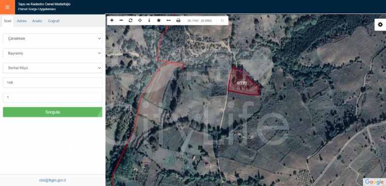Expand the Bayramiç district dropdown
This screenshot has height=186, width=386.
click(53, 53)
